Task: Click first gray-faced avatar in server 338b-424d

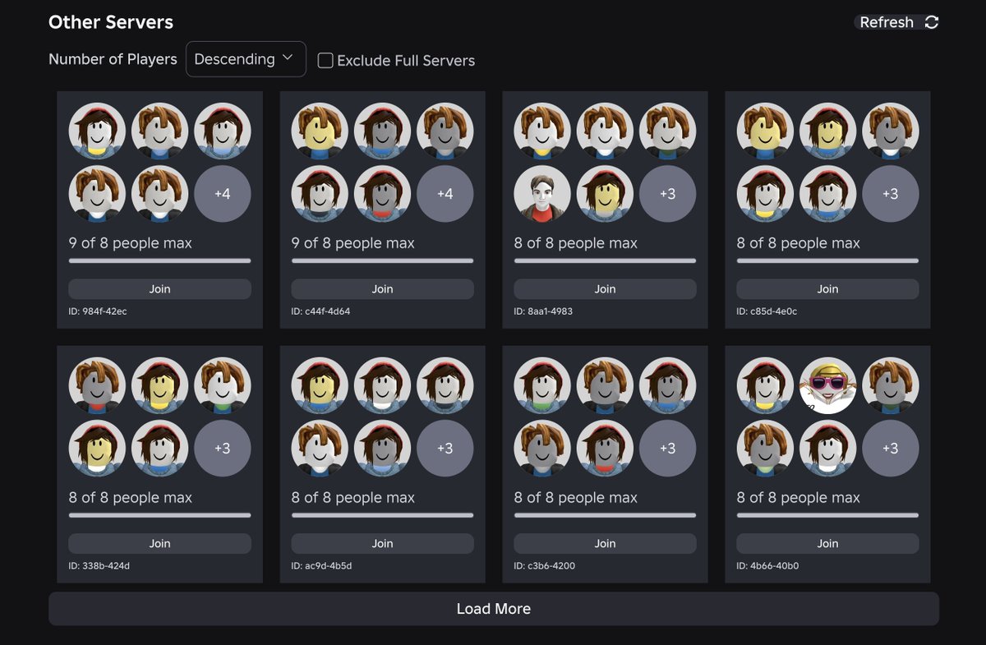Action: click(97, 385)
